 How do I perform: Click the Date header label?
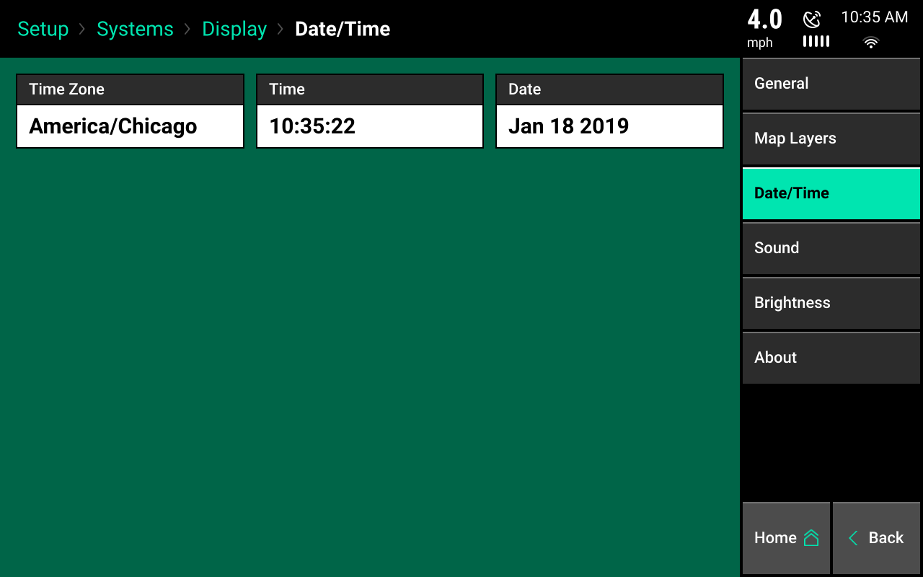point(524,89)
